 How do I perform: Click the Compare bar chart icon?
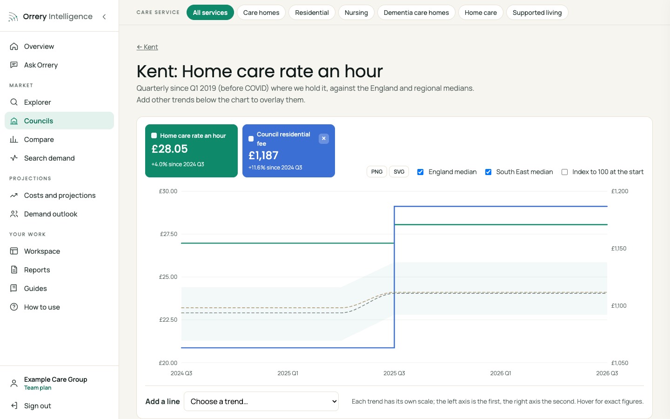pyautogui.click(x=14, y=140)
